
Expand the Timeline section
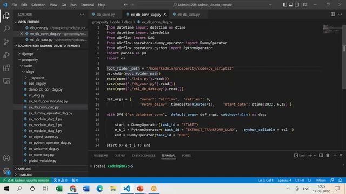coord(25,175)
